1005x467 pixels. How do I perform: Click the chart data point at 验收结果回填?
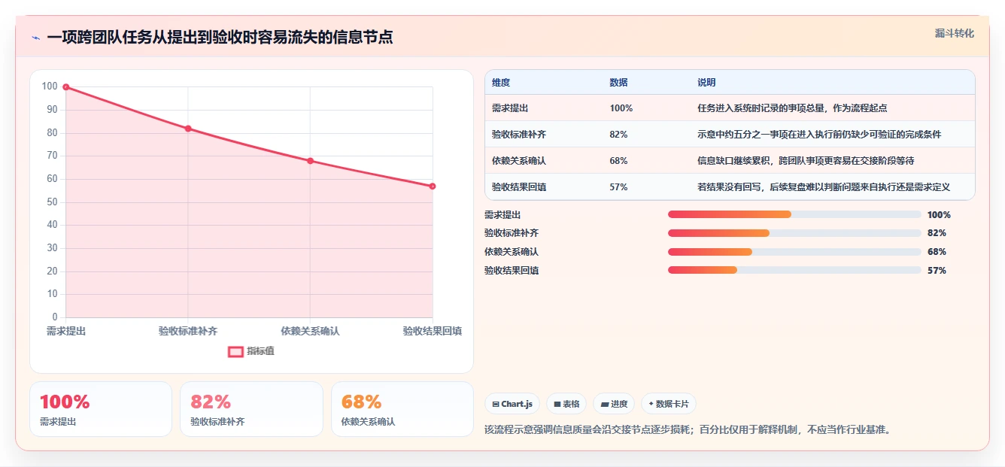pos(433,186)
